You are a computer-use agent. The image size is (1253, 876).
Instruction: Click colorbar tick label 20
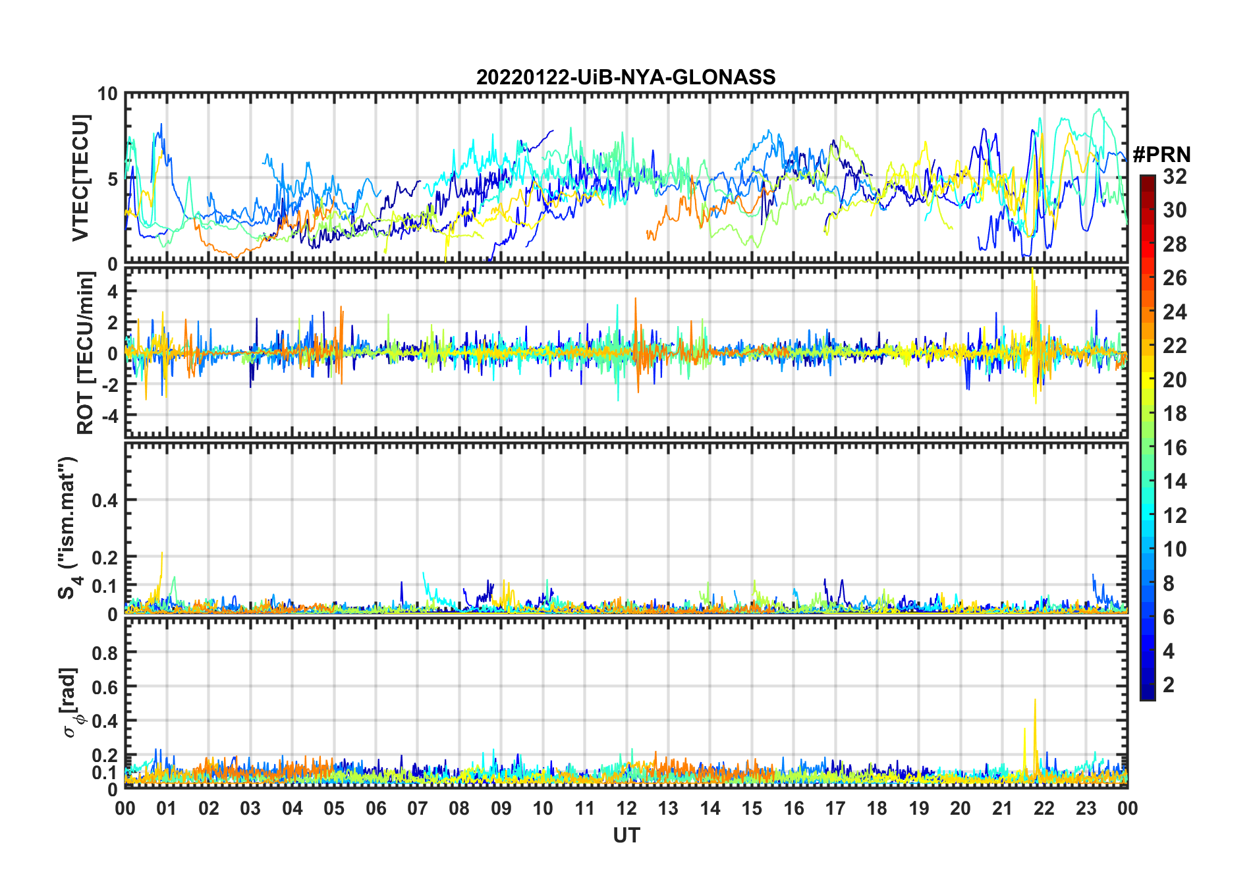click(1175, 380)
